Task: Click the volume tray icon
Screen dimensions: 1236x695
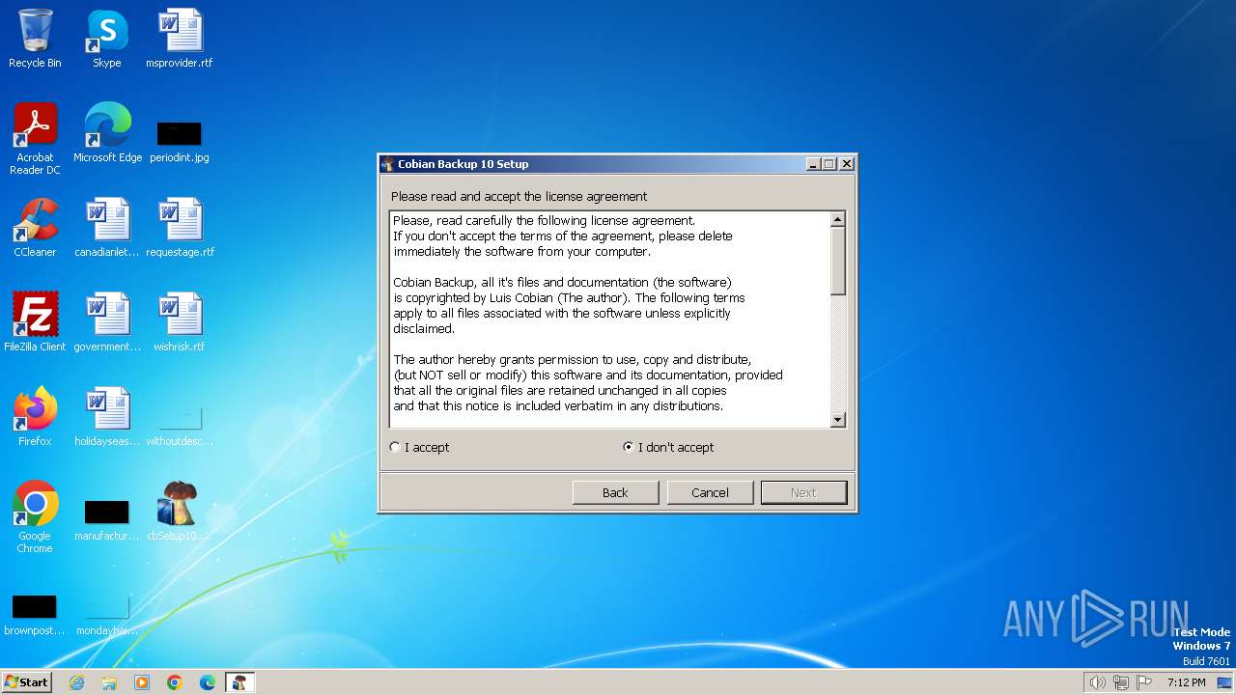Action: point(1098,682)
